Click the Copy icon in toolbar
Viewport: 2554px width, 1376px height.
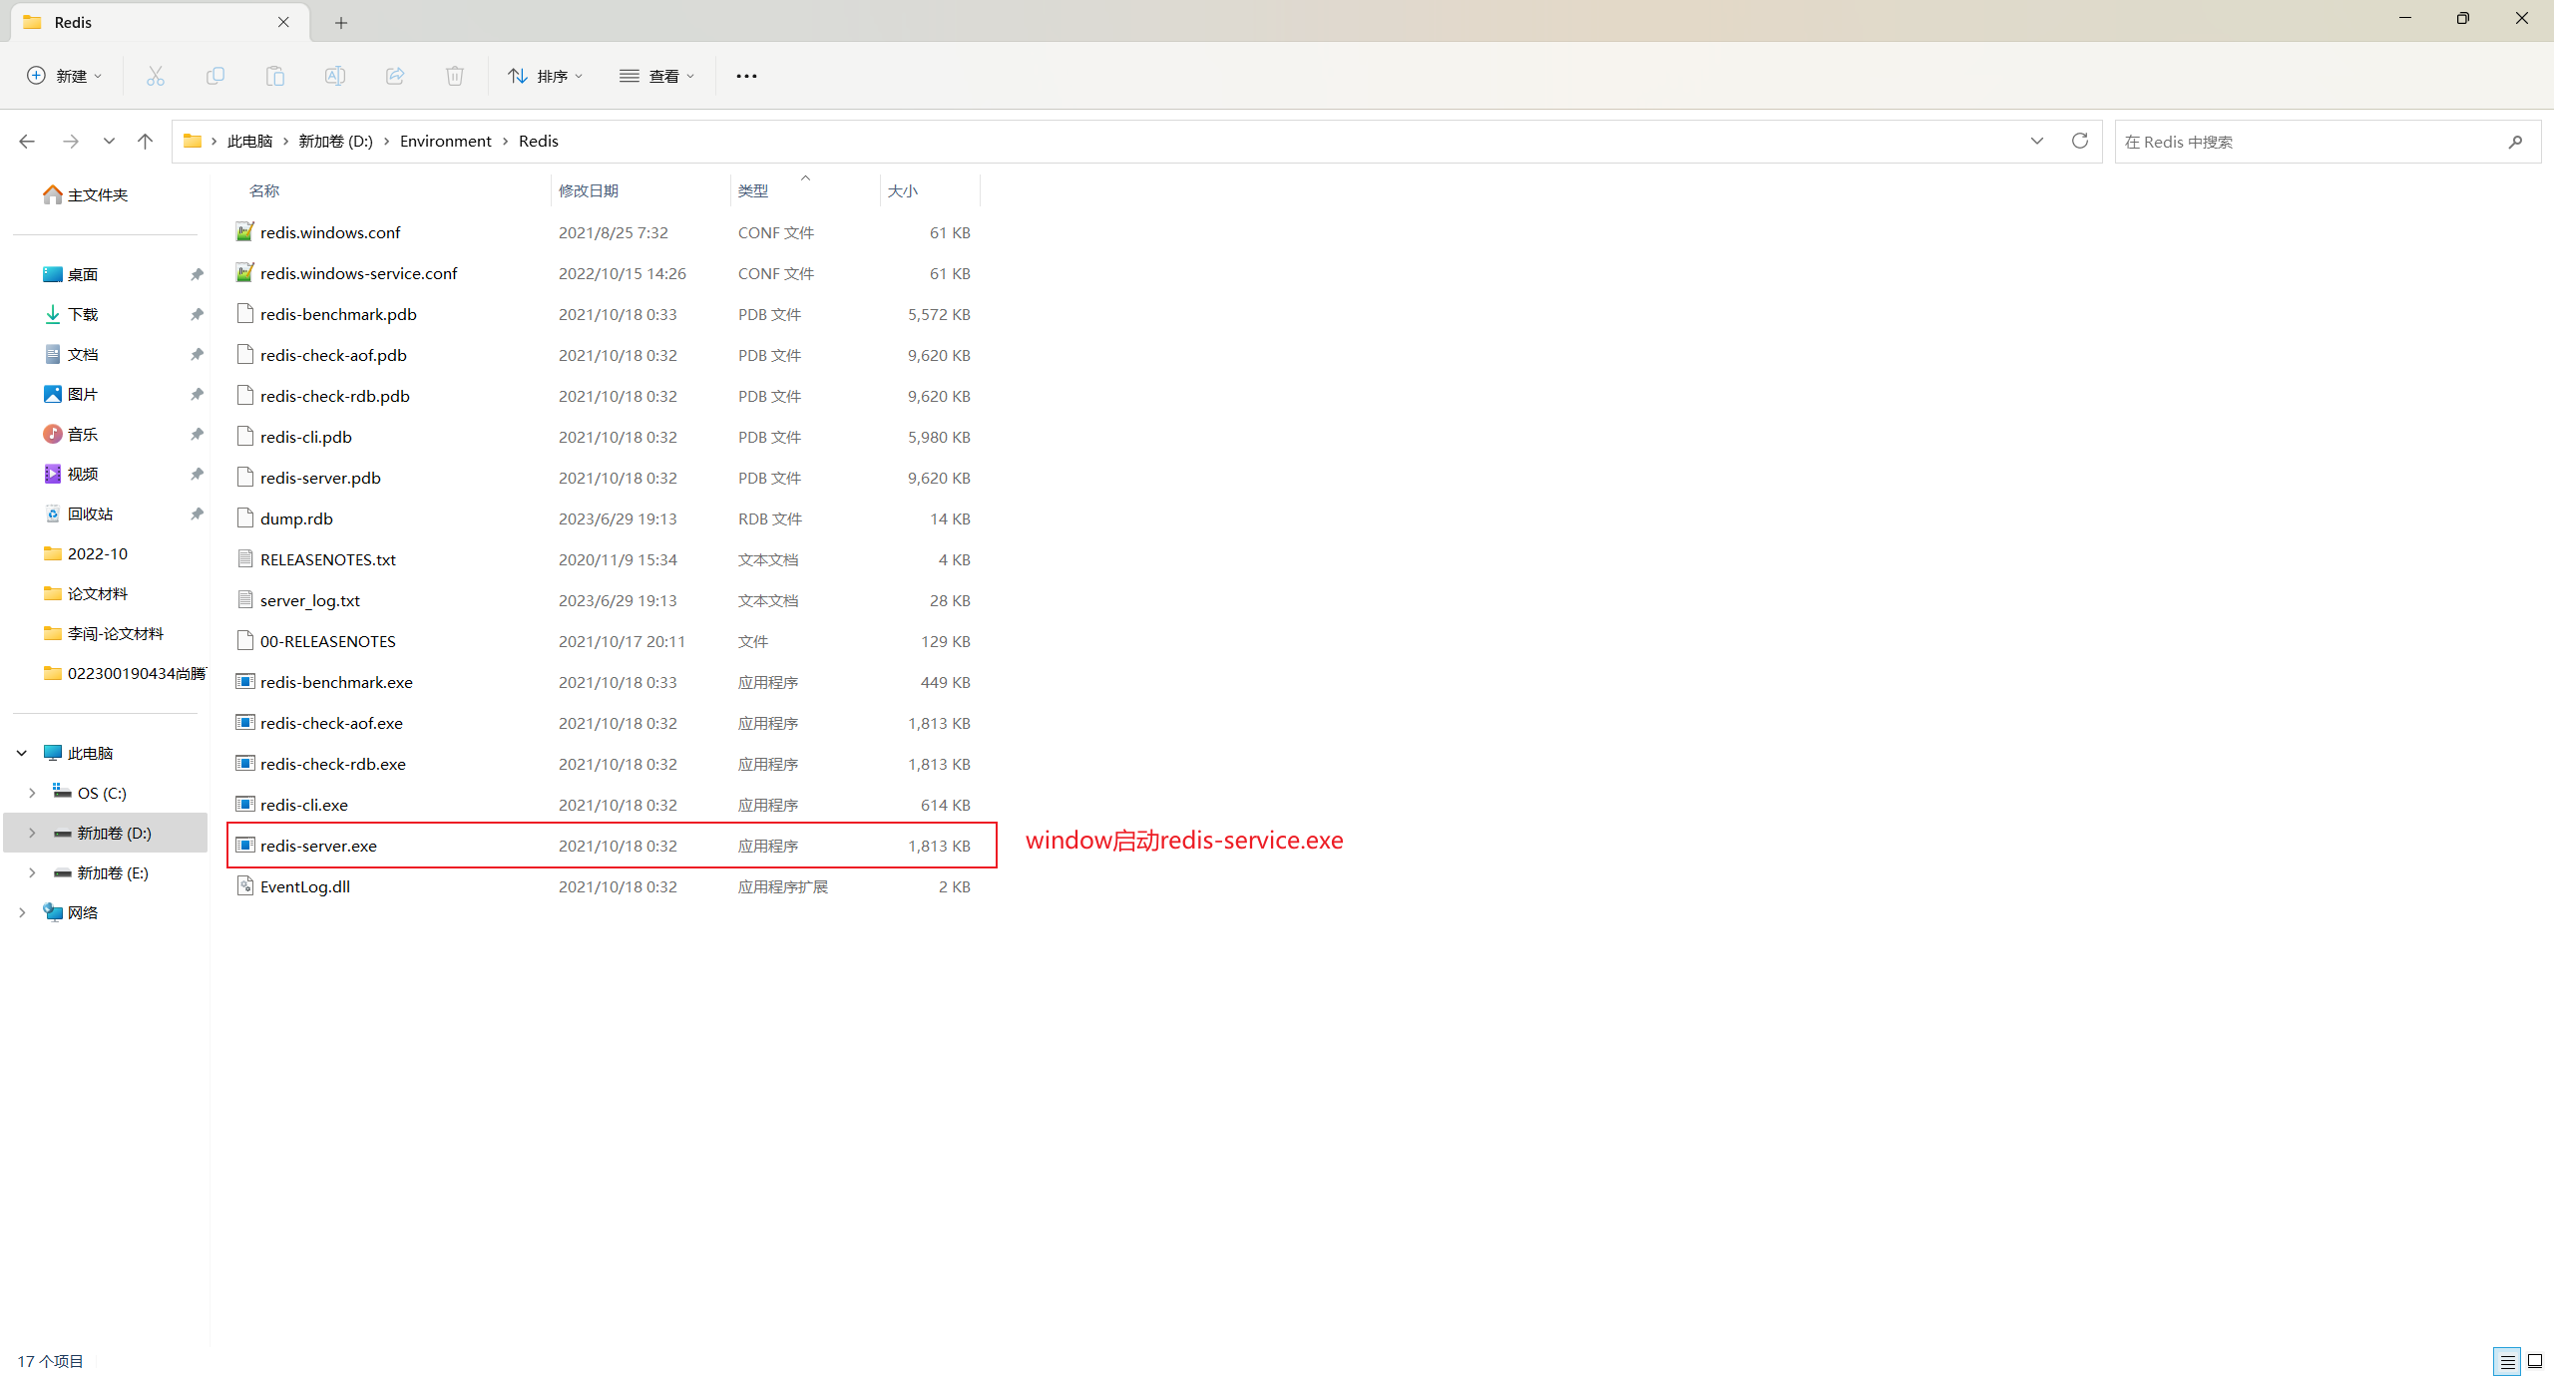[215, 76]
